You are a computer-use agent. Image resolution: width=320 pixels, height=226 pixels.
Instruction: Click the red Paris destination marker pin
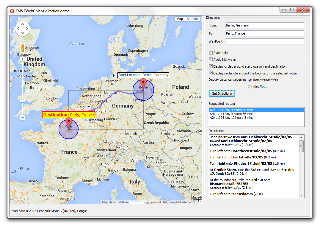tap(69, 123)
